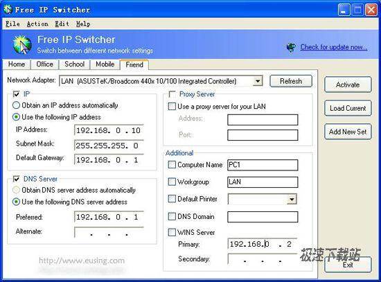This screenshot has height=282, width=381.
Task: Click the Free IP Switcher title bar icon
Action: click(x=8, y=9)
